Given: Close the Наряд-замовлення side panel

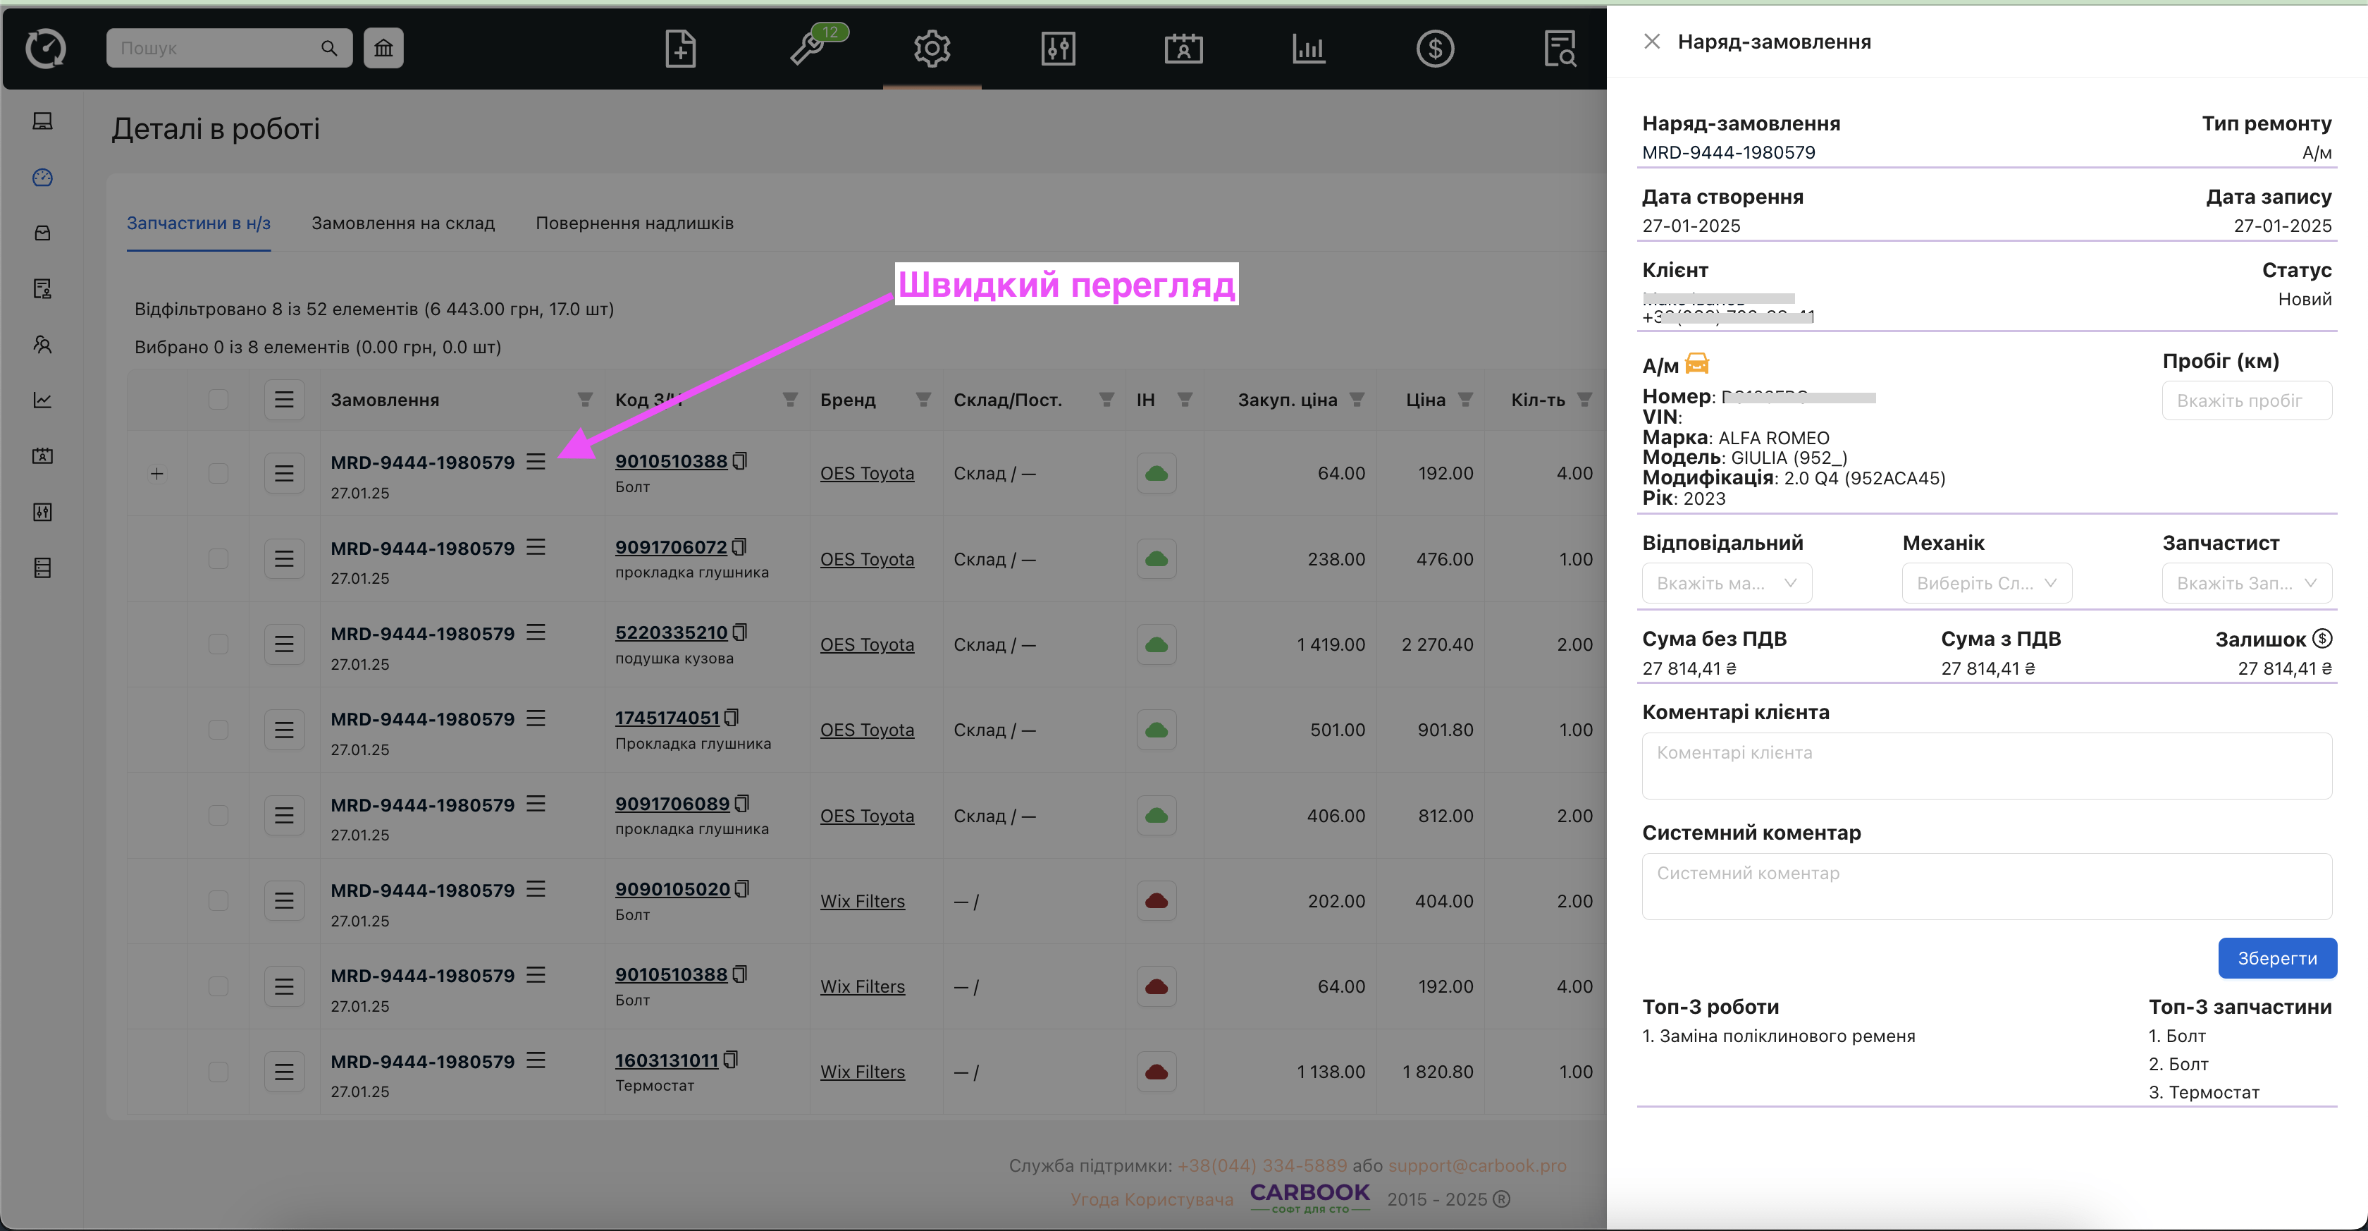Looking at the screenshot, I should 1652,42.
